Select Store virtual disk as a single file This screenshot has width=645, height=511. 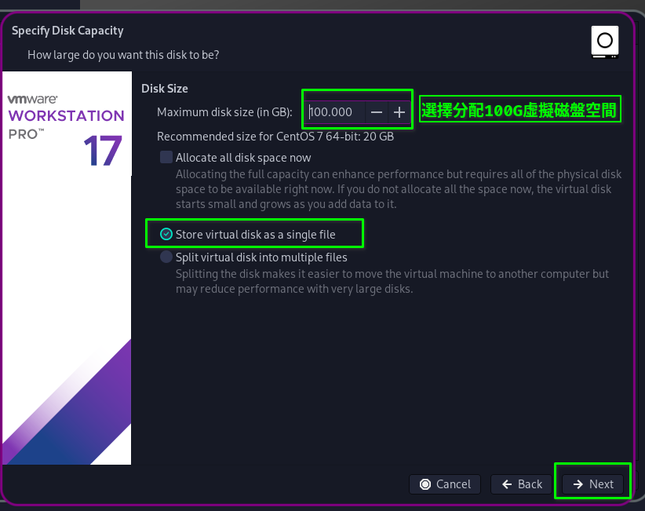pos(166,234)
